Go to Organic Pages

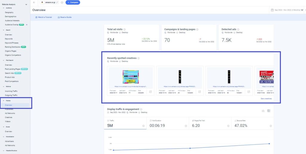[10, 51]
